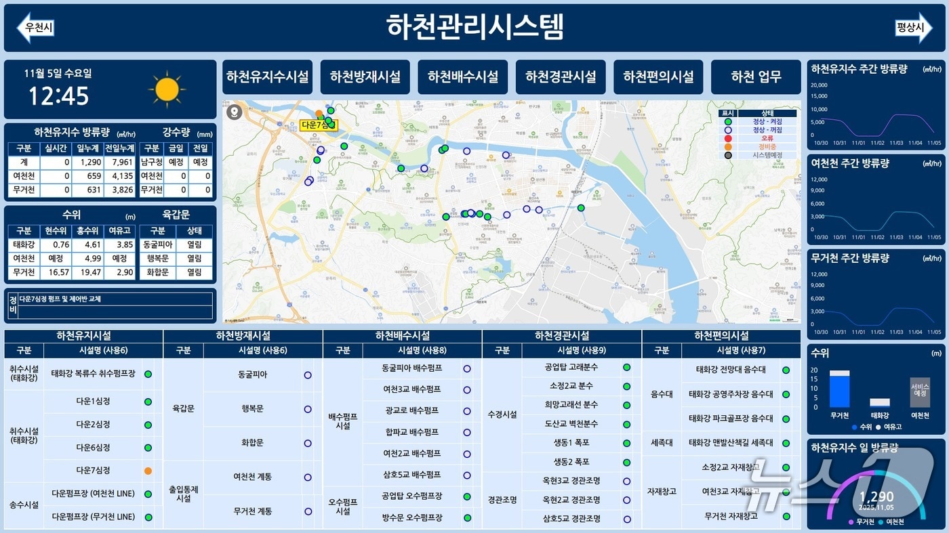The image size is (949, 533).
Task: Click the green dot beside 태화강 복류수 취수펌프장
Action: (x=148, y=372)
